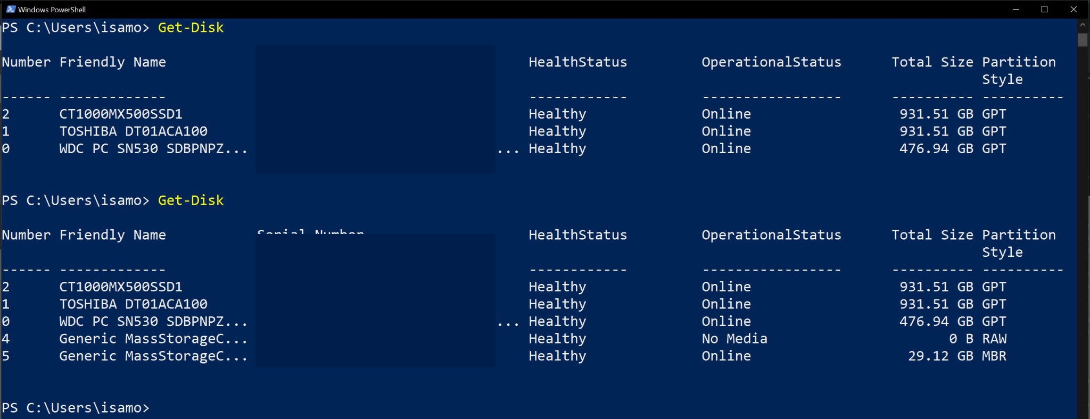
Task: Select the "29.12 GB" total size value
Action: (x=940, y=356)
